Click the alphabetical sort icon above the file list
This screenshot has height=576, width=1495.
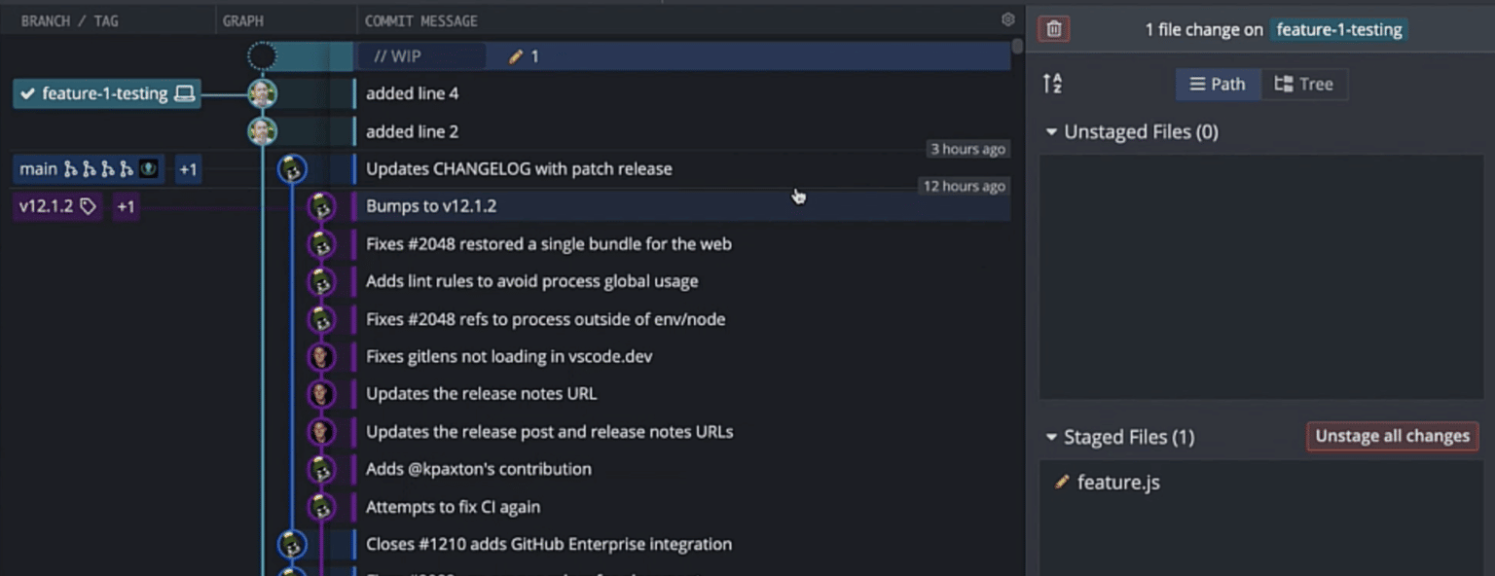click(1052, 85)
